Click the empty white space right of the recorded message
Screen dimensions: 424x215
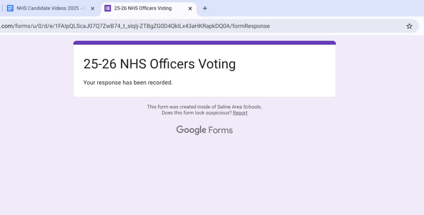point(258,83)
